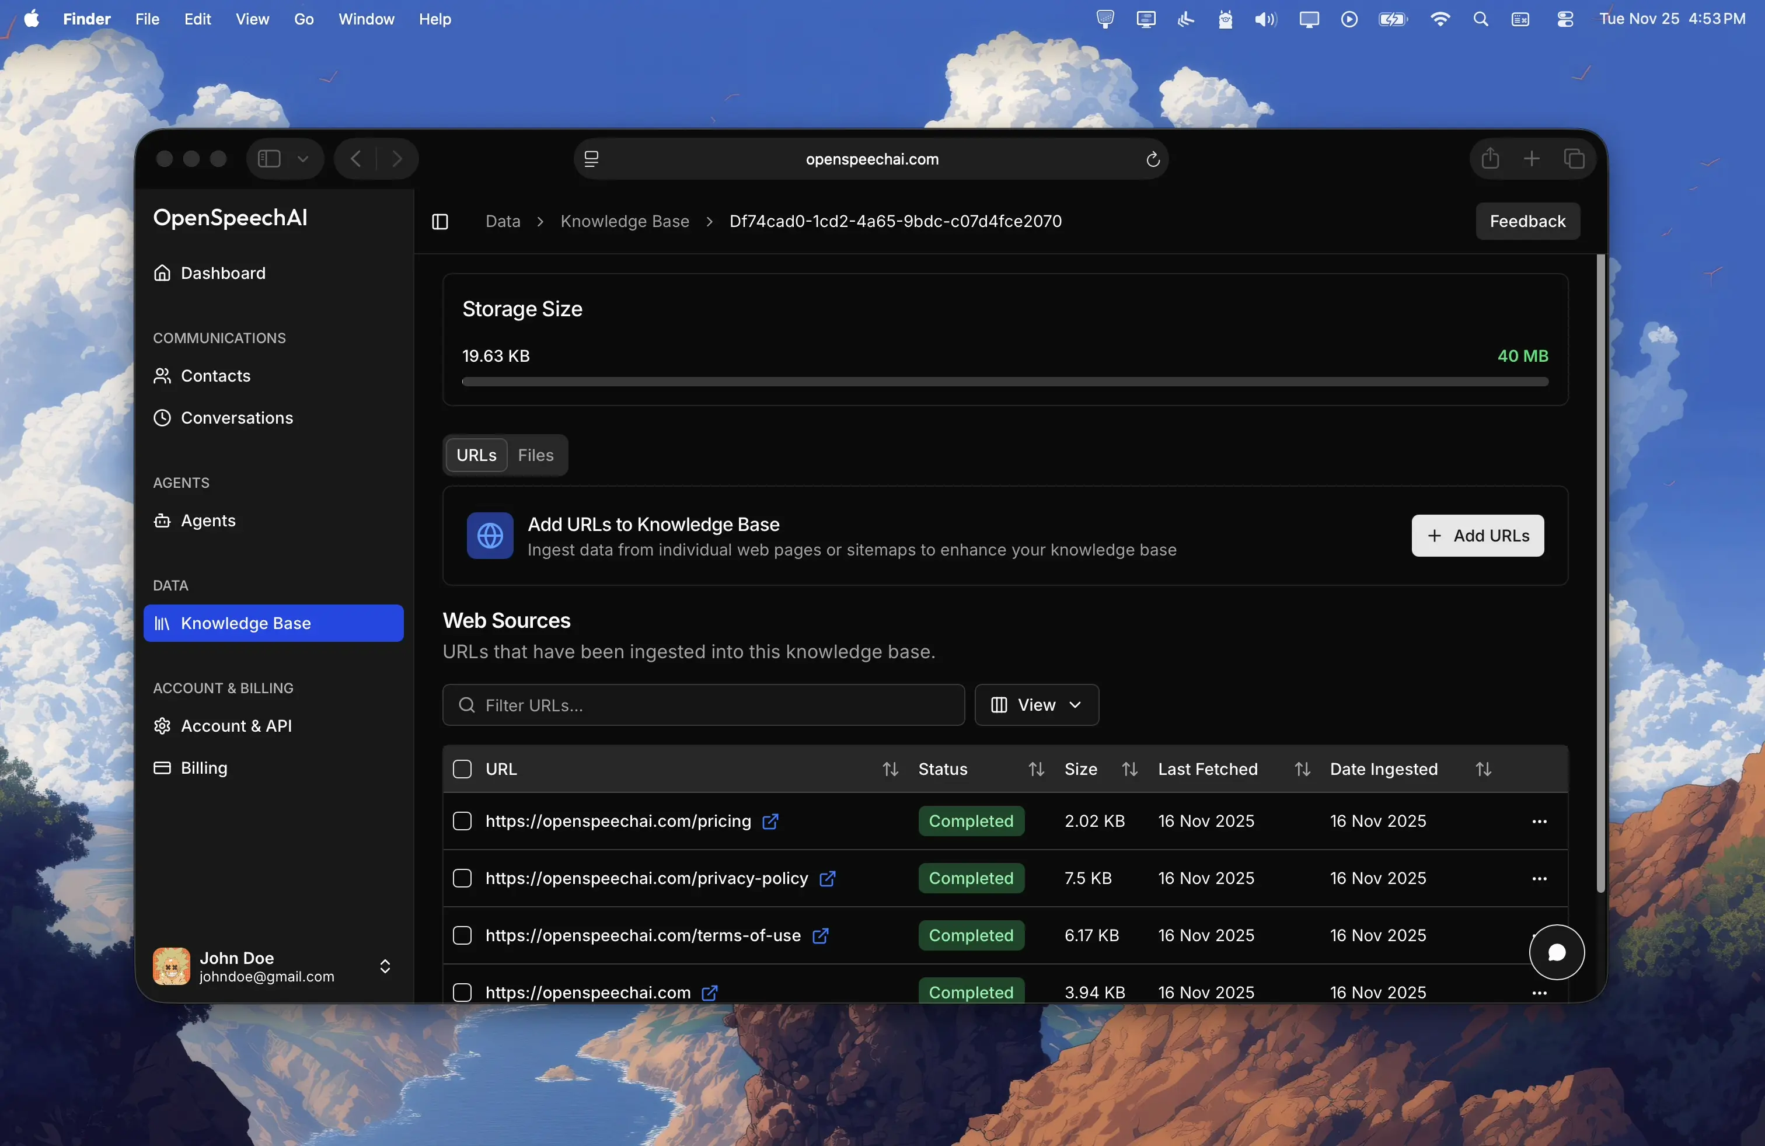Reload the page in browser address bar
Screen dimensions: 1765x1146
click(1152, 159)
